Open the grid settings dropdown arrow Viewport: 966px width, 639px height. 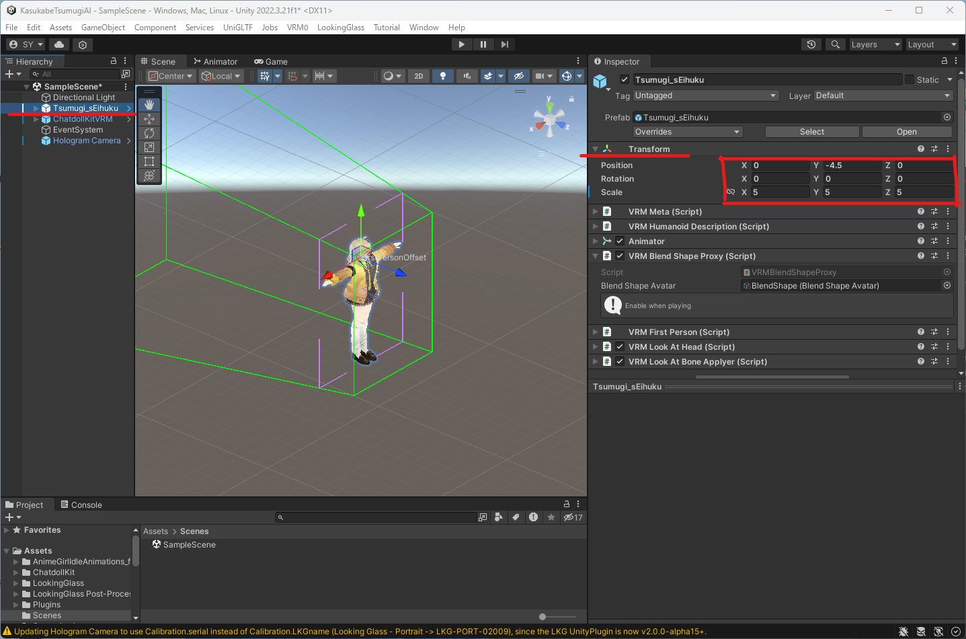(278, 76)
